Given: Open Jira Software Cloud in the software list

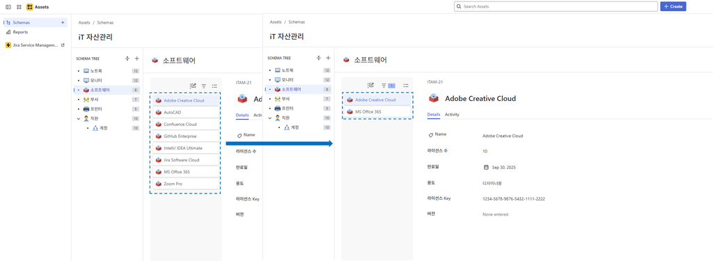Looking at the screenshot, I should pyautogui.click(x=185, y=160).
